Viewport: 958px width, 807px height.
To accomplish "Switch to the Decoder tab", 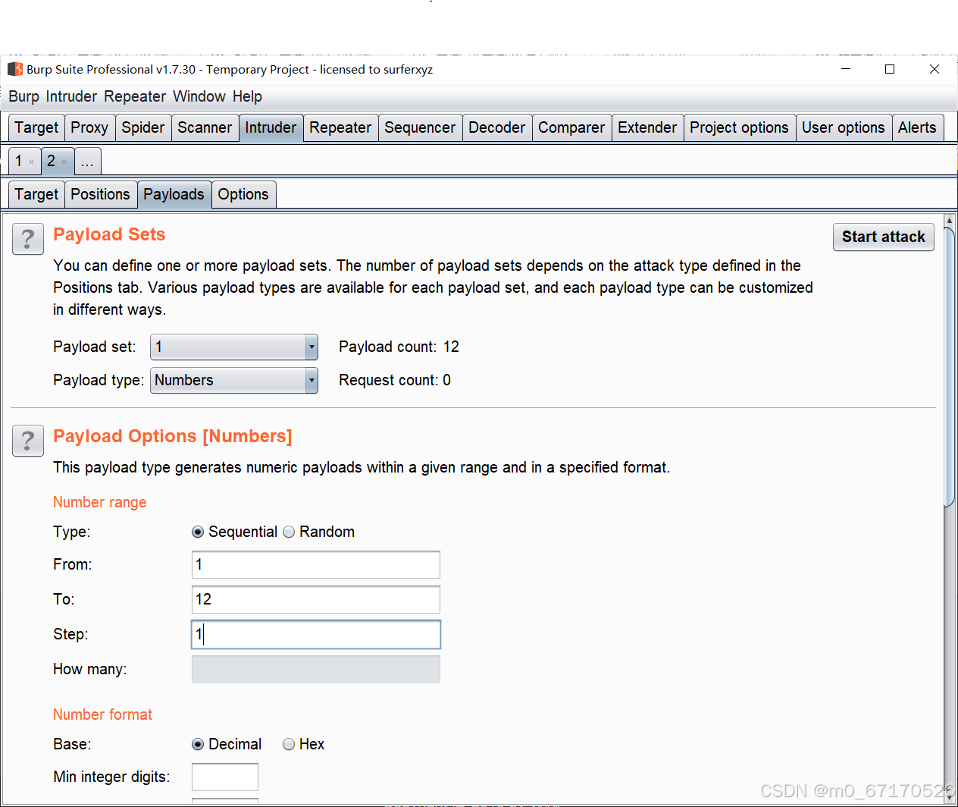I will pos(496,127).
